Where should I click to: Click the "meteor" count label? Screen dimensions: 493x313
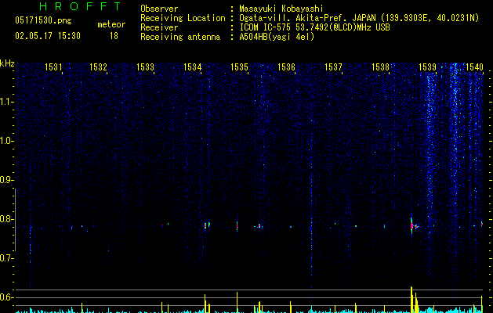point(111,24)
